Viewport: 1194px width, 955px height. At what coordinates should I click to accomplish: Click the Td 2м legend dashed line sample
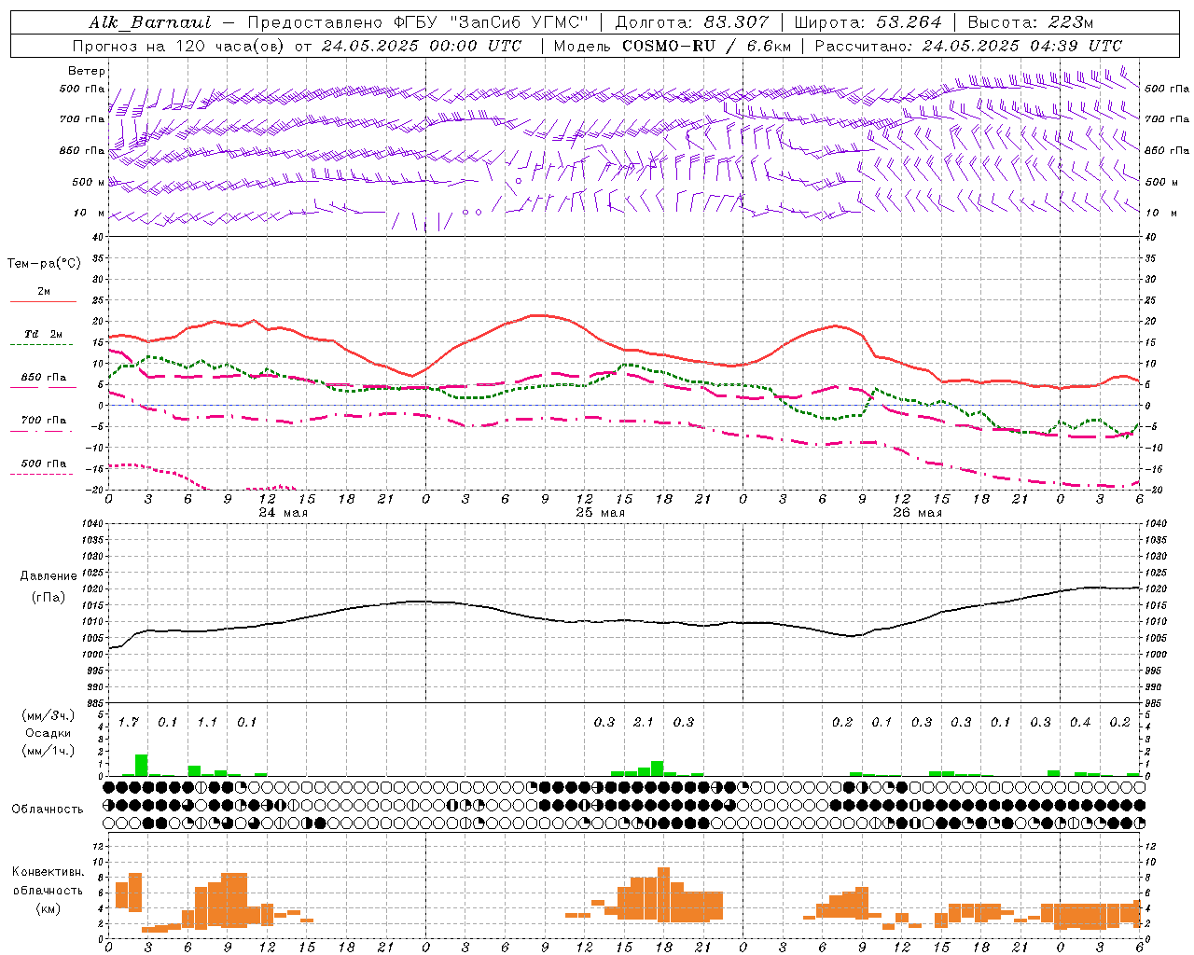(42, 345)
